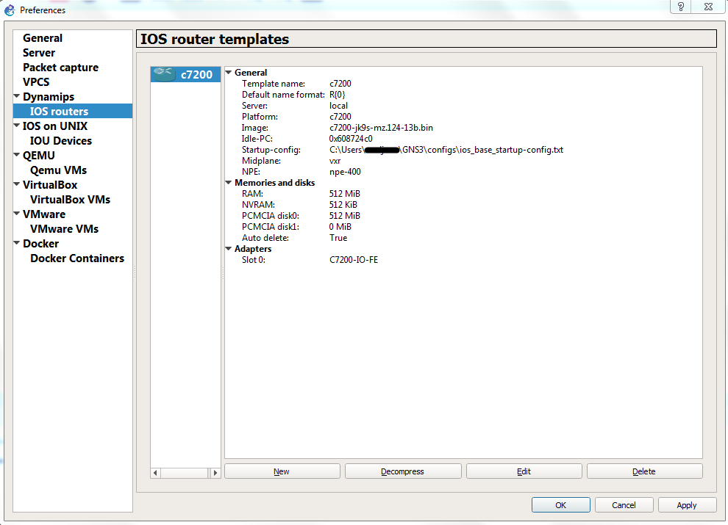This screenshot has width=728, height=525.
Task: Click the NVRAM value 512 KiB
Action: (x=343, y=205)
